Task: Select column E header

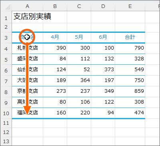Action: click(130, 6)
